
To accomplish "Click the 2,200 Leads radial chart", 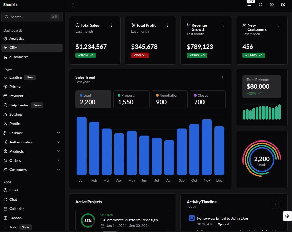I will [x=262, y=159].
